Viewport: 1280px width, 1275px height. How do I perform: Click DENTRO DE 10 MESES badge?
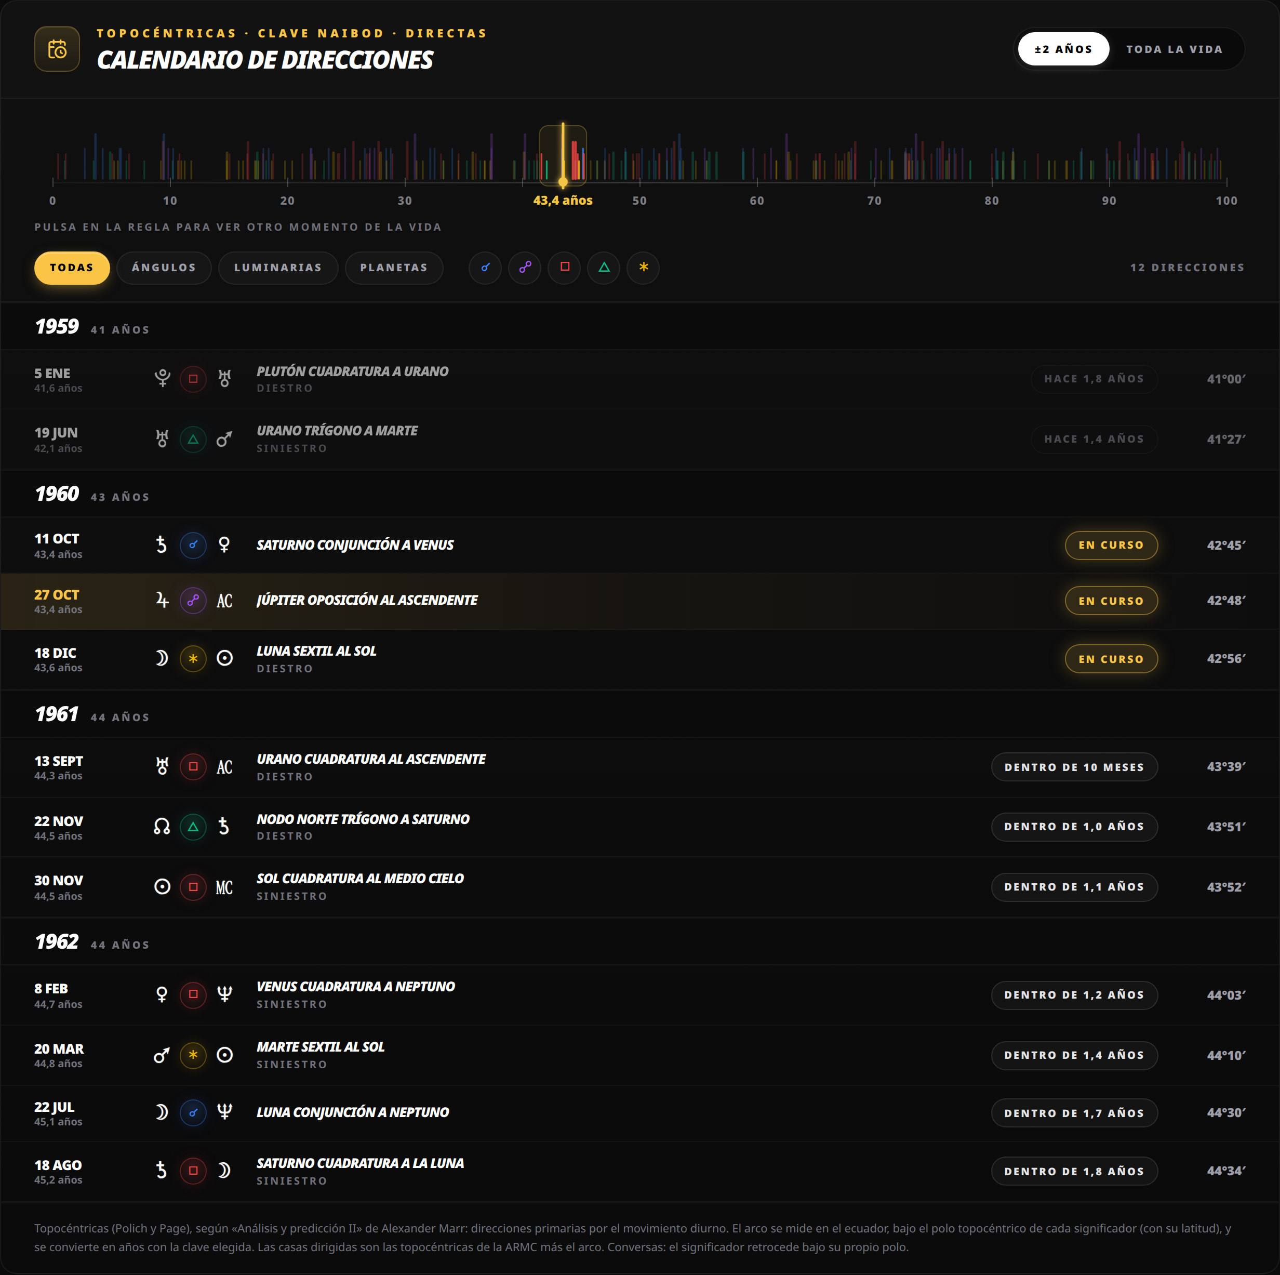point(1074,767)
